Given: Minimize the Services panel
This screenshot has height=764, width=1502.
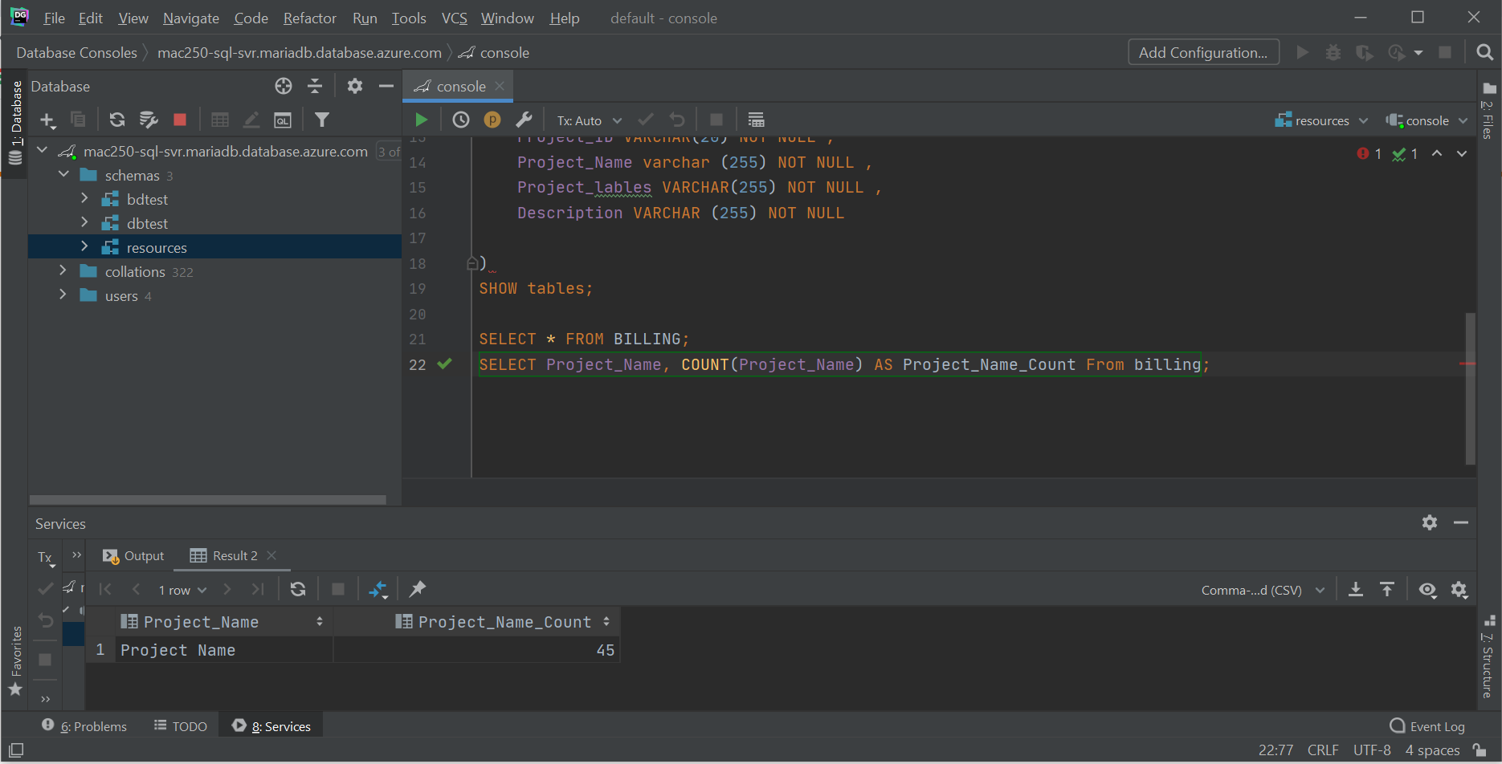Looking at the screenshot, I should click(x=1461, y=522).
